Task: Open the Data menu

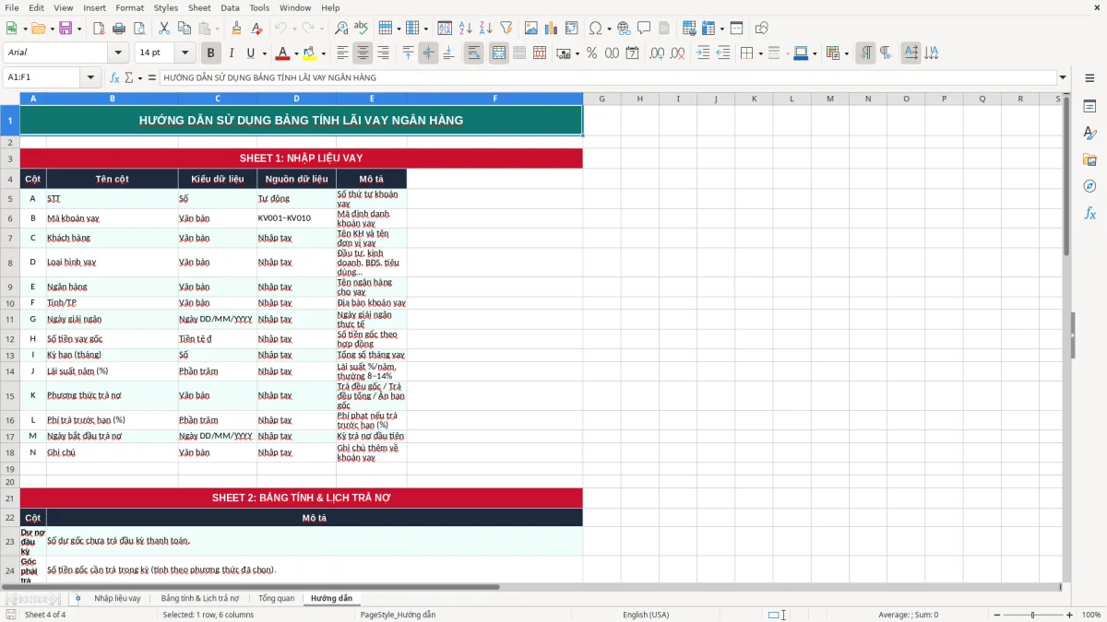Action: point(230,7)
